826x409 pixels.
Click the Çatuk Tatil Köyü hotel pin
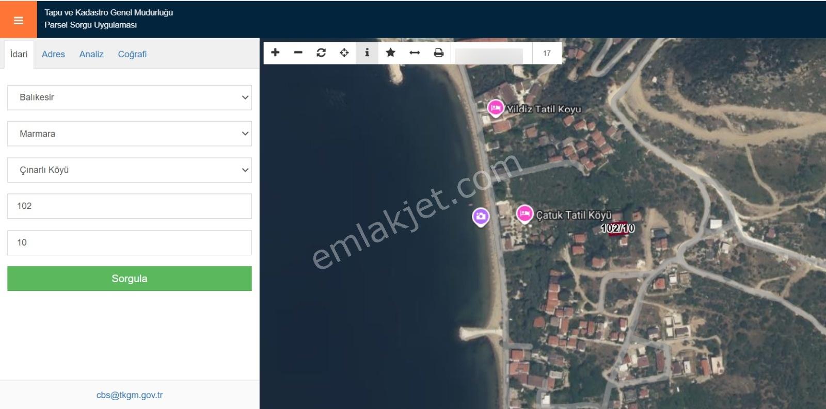point(525,214)
